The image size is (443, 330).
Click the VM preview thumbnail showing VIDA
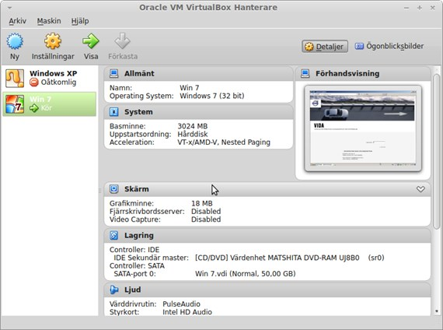[x=363, y=128]
